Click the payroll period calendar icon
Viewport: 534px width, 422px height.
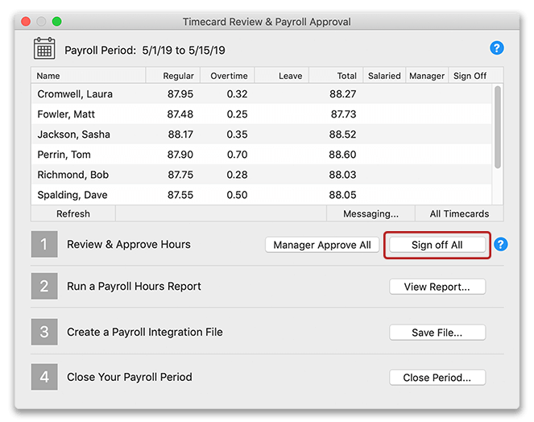pos(44,48)
